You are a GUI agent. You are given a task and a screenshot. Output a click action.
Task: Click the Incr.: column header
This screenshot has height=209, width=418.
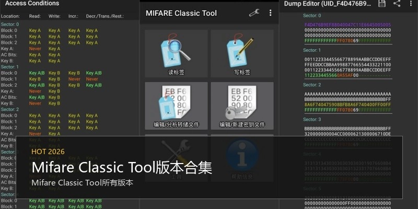[x=73, y=16]
